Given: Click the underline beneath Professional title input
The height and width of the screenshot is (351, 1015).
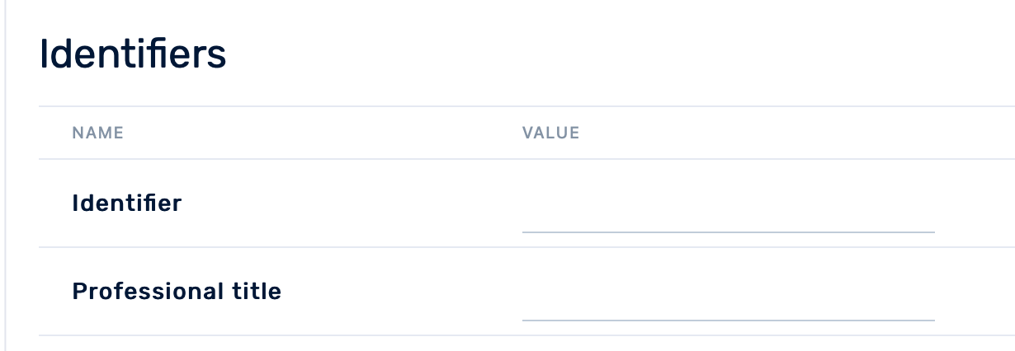Looking at the screenshot, I should coord(728,320).
